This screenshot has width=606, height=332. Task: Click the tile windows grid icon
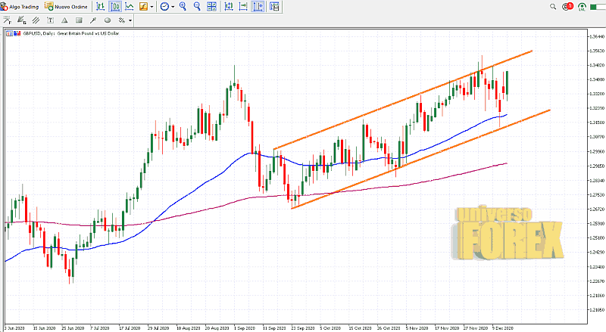pos(214,7)
